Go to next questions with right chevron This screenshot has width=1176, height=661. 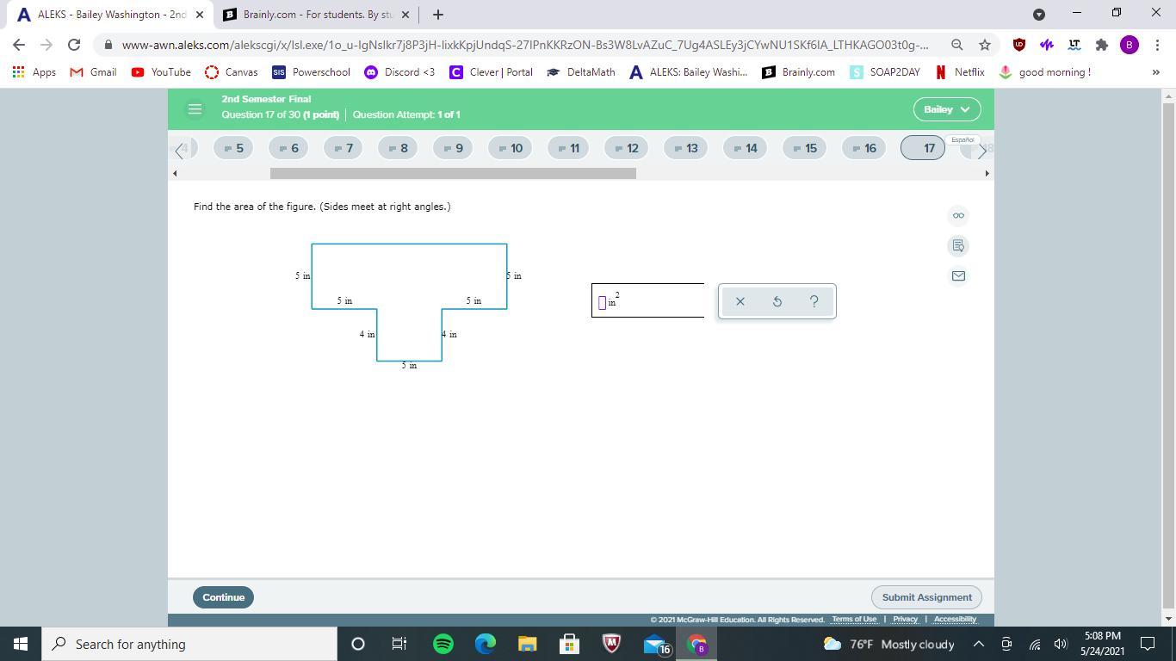coord(981,150)
